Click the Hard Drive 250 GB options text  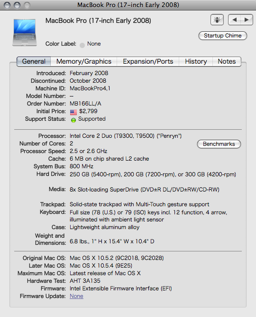point(153,174)
